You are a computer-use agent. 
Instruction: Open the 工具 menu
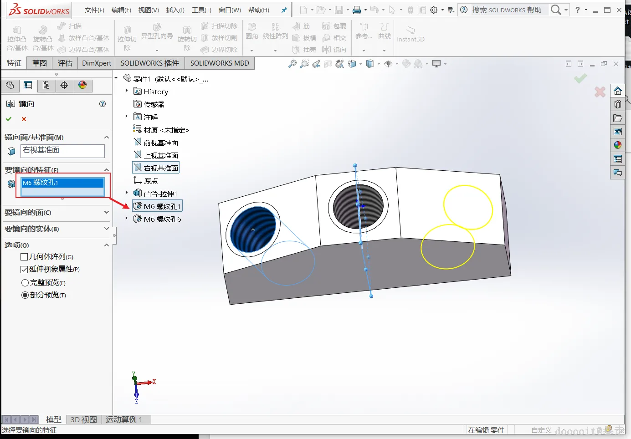(201, 10)
